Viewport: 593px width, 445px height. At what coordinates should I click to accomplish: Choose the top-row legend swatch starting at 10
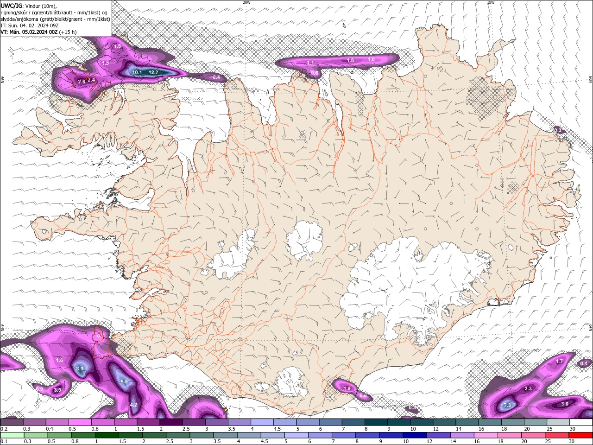pyautogui.click(x=422, y=422)
